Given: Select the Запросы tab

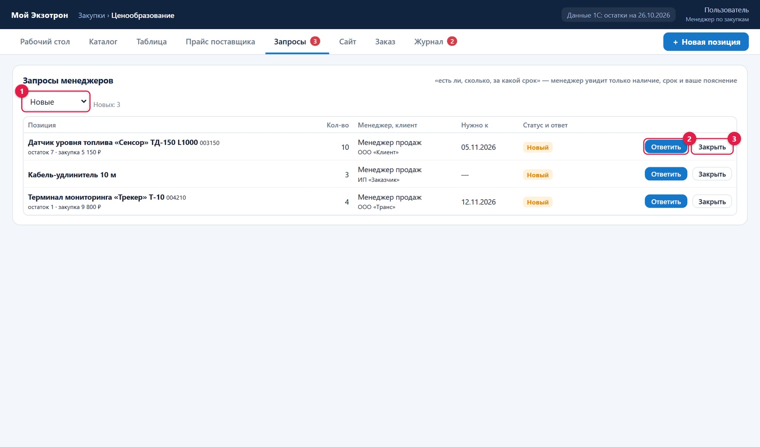Looking at the screenshot, I should click(297, 42).
